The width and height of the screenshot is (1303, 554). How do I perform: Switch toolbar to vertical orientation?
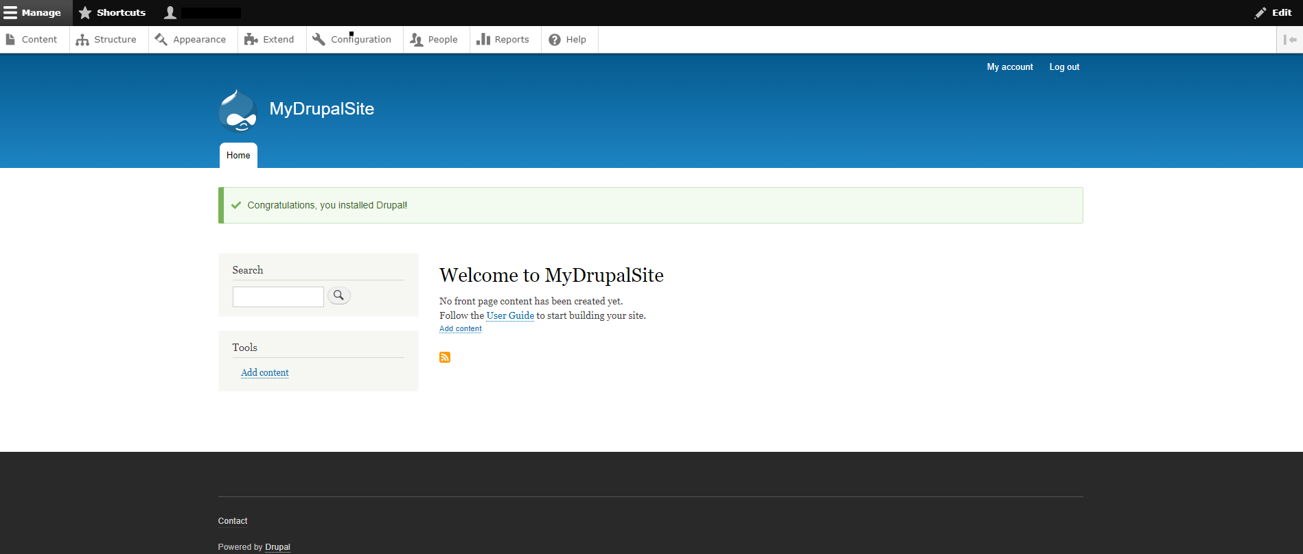click(1289, 40)
